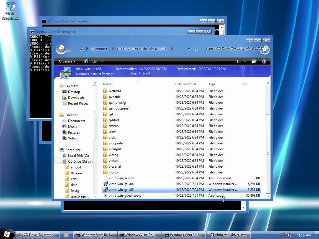
Task: Click the network tray icon
Action: click(283, 235)
